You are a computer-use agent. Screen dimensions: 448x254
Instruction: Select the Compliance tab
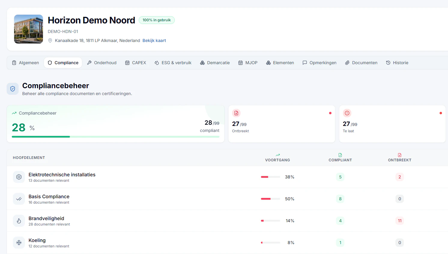pos(63,63)
